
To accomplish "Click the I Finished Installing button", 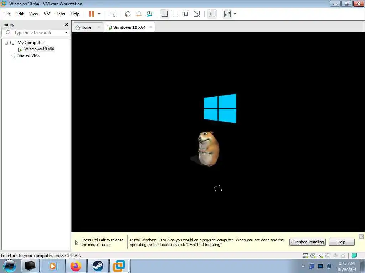I will [x=307, y=242].
